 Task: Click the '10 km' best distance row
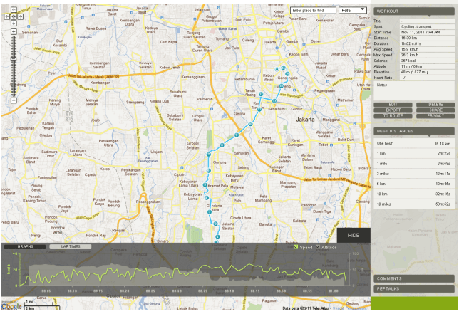coord(414,194)
